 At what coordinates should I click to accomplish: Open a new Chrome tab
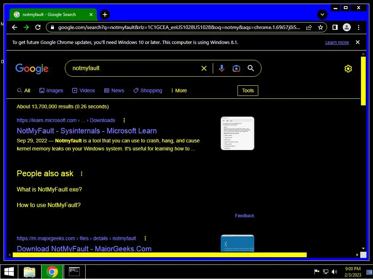(105, 15)
